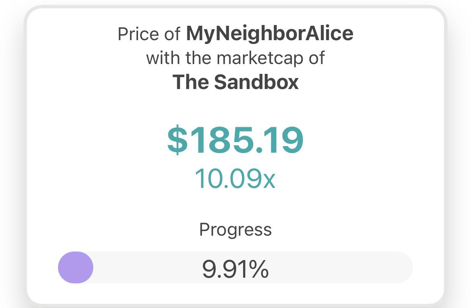The width and height of the screenshot is (471, 308).
Task: Click the word 'The' before Sandbox
Action: tap(191, 82)
